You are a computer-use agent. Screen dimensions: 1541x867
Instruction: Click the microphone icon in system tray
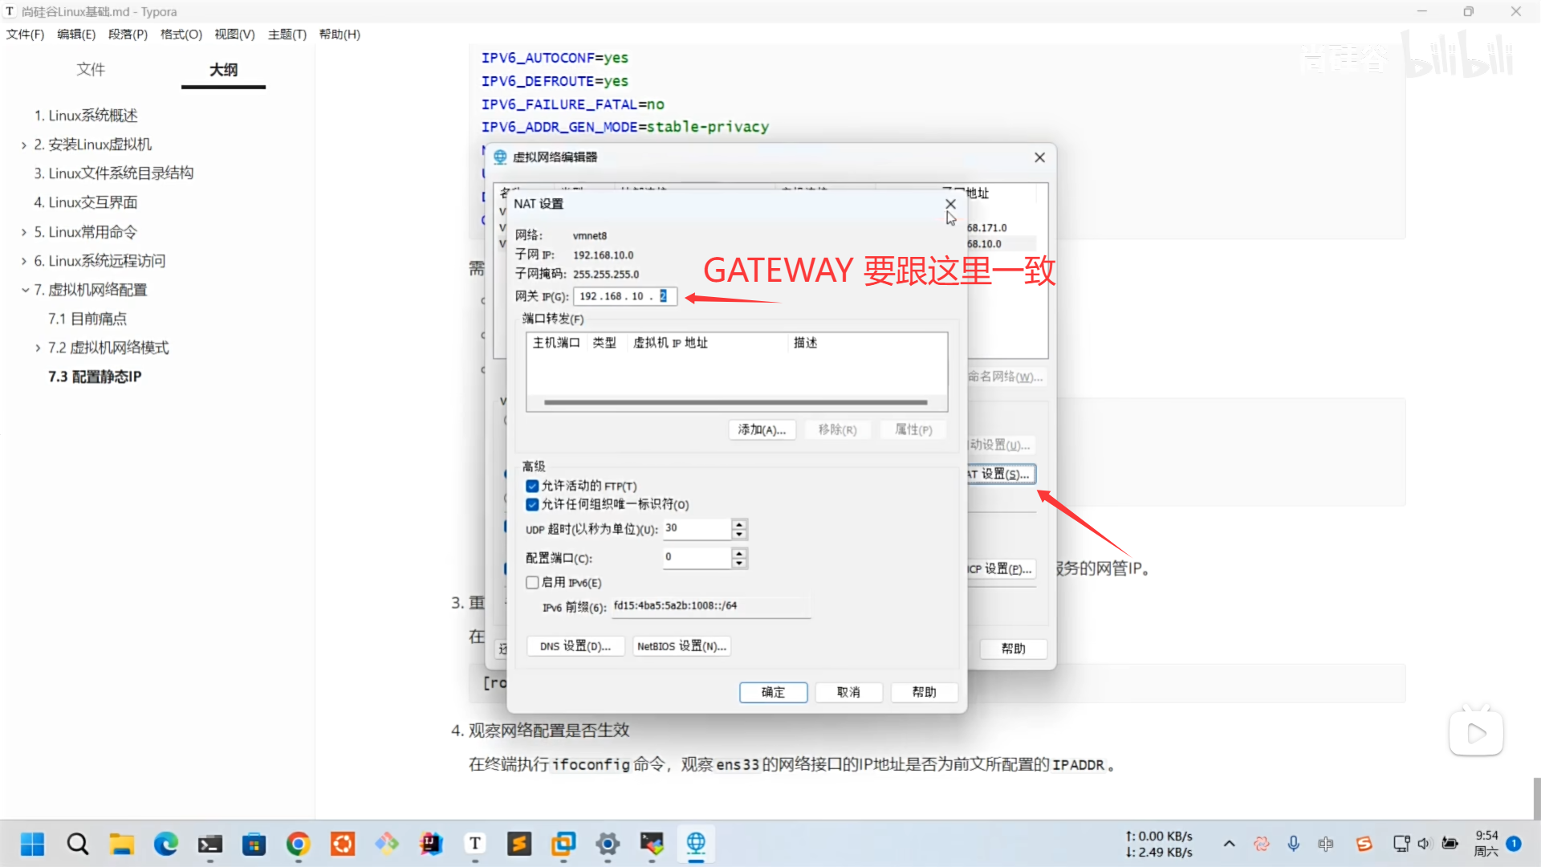[x=1293, y=844]
